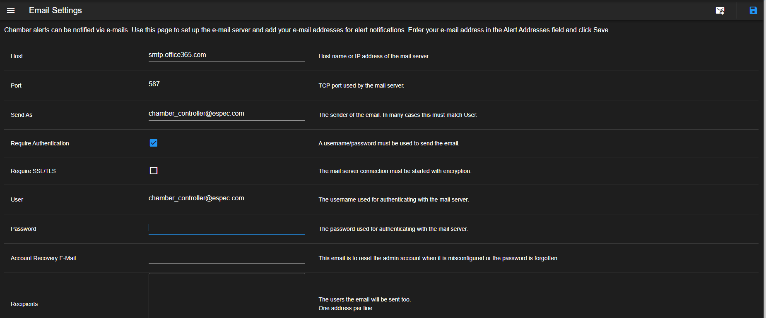766x318 pixels.
Task: Click 'The users the email will be sent too' text
Action: coord(365,299)
